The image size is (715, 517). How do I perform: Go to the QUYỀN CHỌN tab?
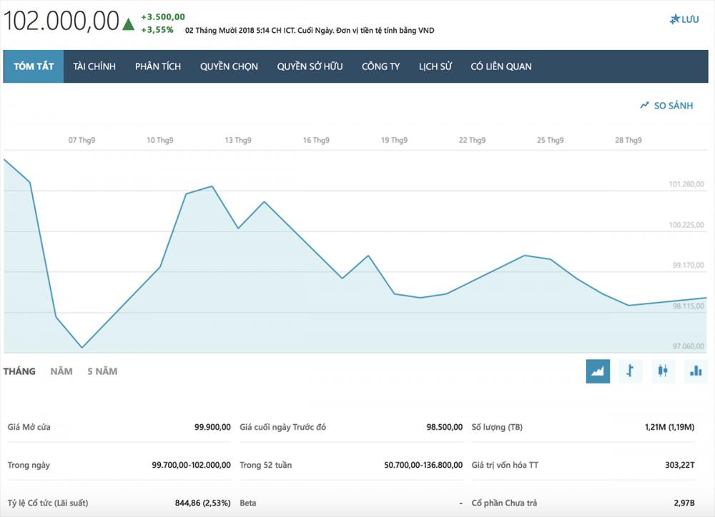click(229, 66)
